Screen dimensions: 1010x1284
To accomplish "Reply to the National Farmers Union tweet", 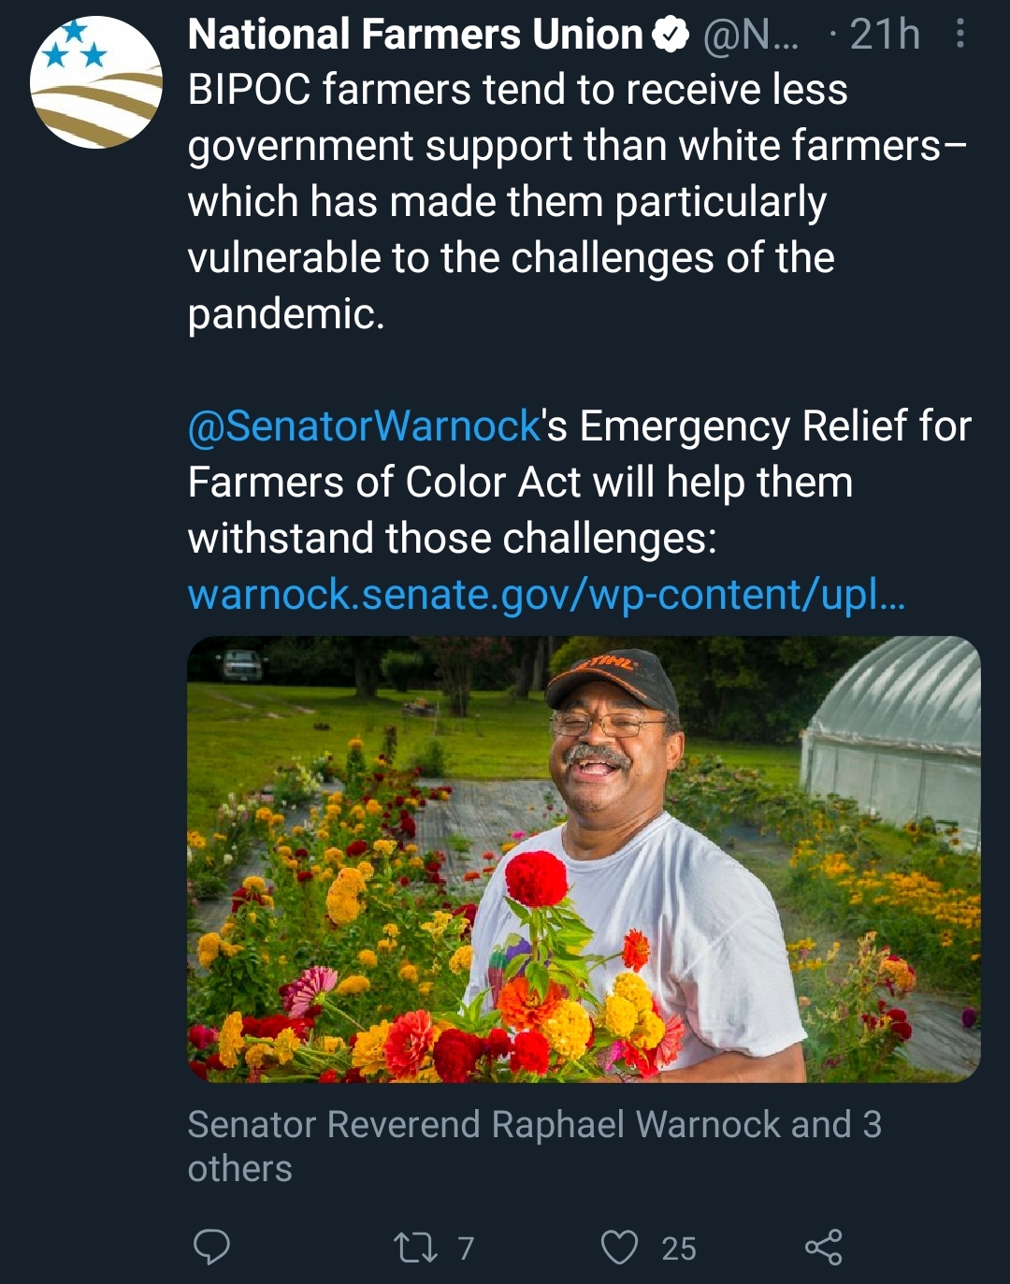I will 211,1247.
